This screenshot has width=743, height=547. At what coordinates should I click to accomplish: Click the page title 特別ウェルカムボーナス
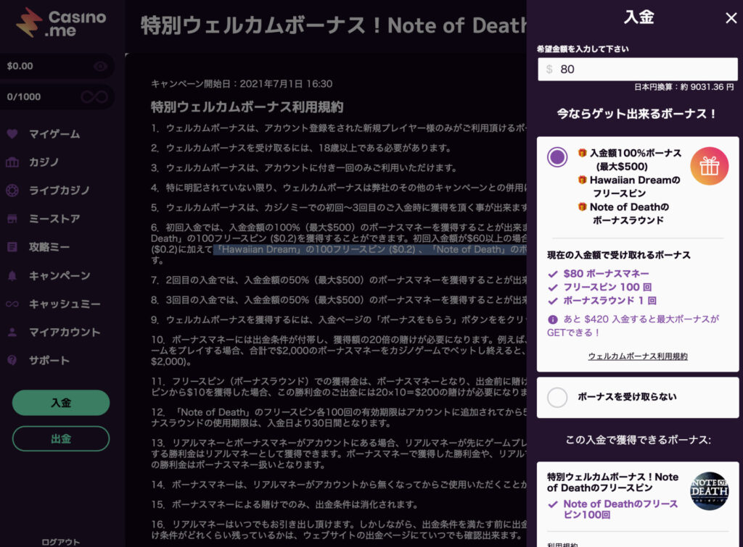point(334,25)
